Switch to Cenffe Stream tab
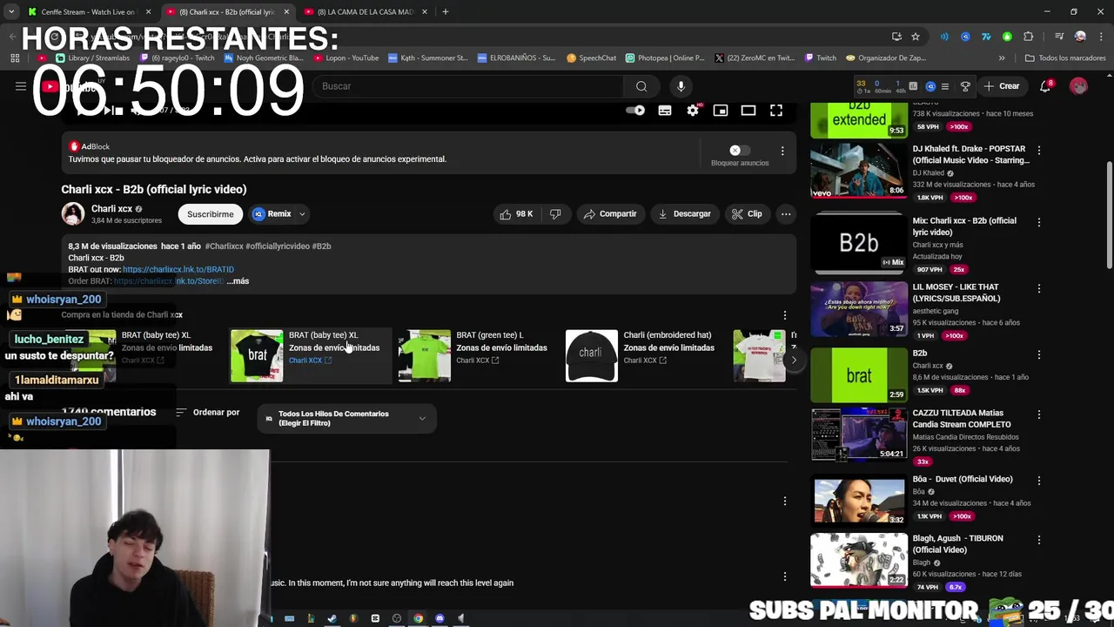The height and width of the screenshot is (627, 1114). tap(87, 12)
